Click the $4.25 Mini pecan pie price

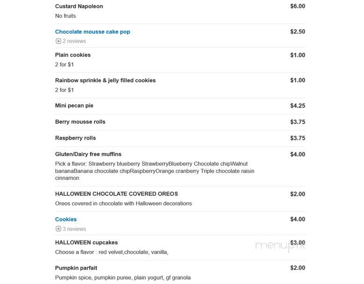coord(298,106)
